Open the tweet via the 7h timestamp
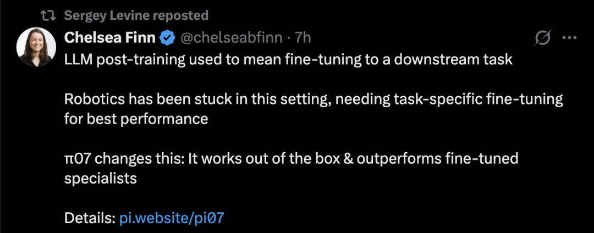 (x=303, y=38)
